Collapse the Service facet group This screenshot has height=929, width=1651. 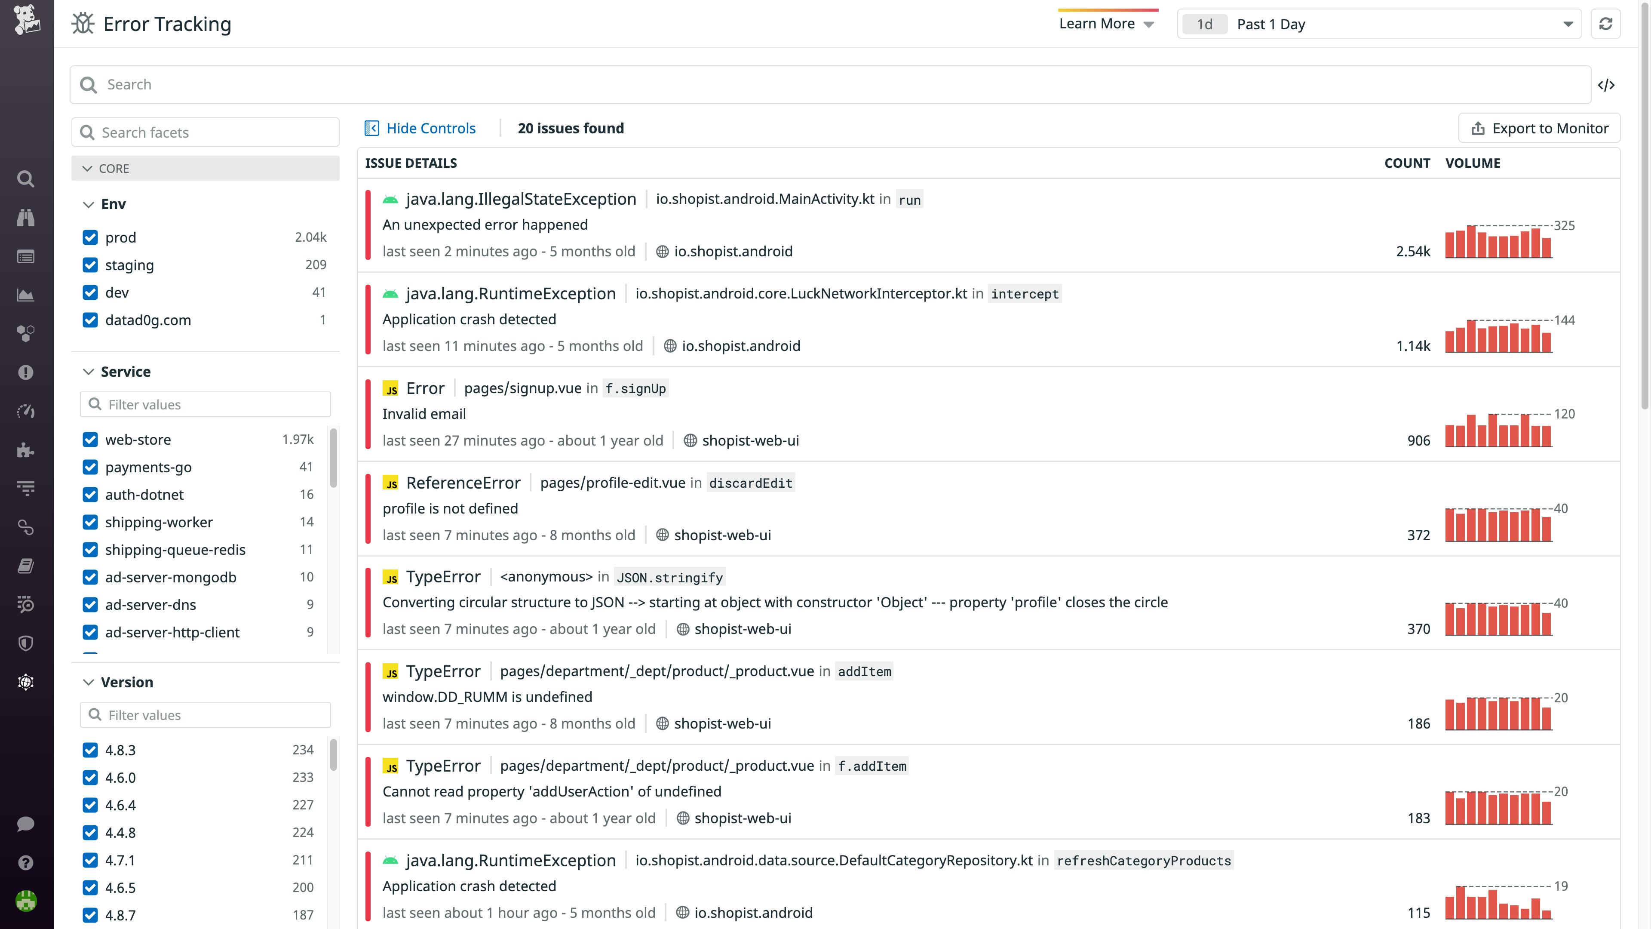(x=88, y=371)
